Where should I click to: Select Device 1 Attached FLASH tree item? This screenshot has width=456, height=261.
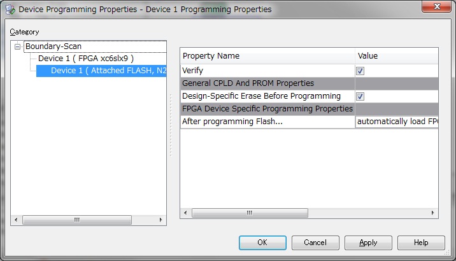click(x=101, y=71)
